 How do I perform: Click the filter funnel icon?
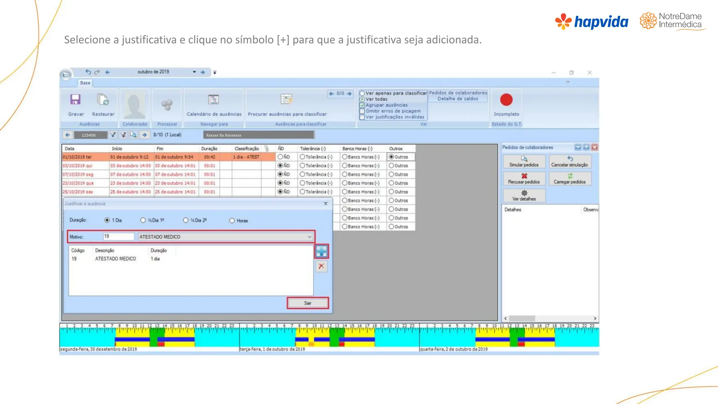(113, 135)
